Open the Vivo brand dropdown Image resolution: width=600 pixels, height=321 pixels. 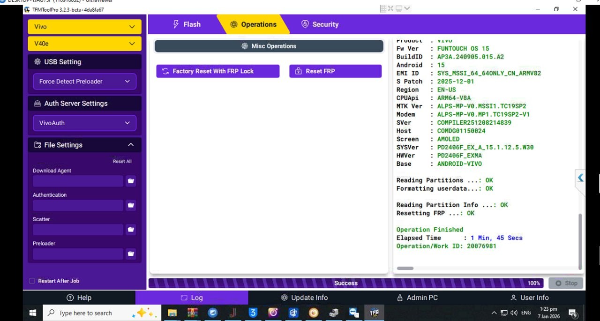click(x=84, y=27)
